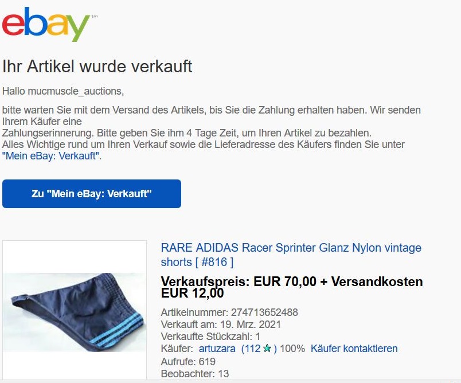Click the Verkaufte Stückzahl: 1 line
The width and height of the screenshot is (461, 383).
coord(210,337)
